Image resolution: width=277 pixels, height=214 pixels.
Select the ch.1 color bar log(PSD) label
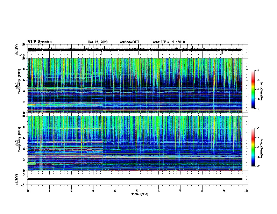click(262, 91)
